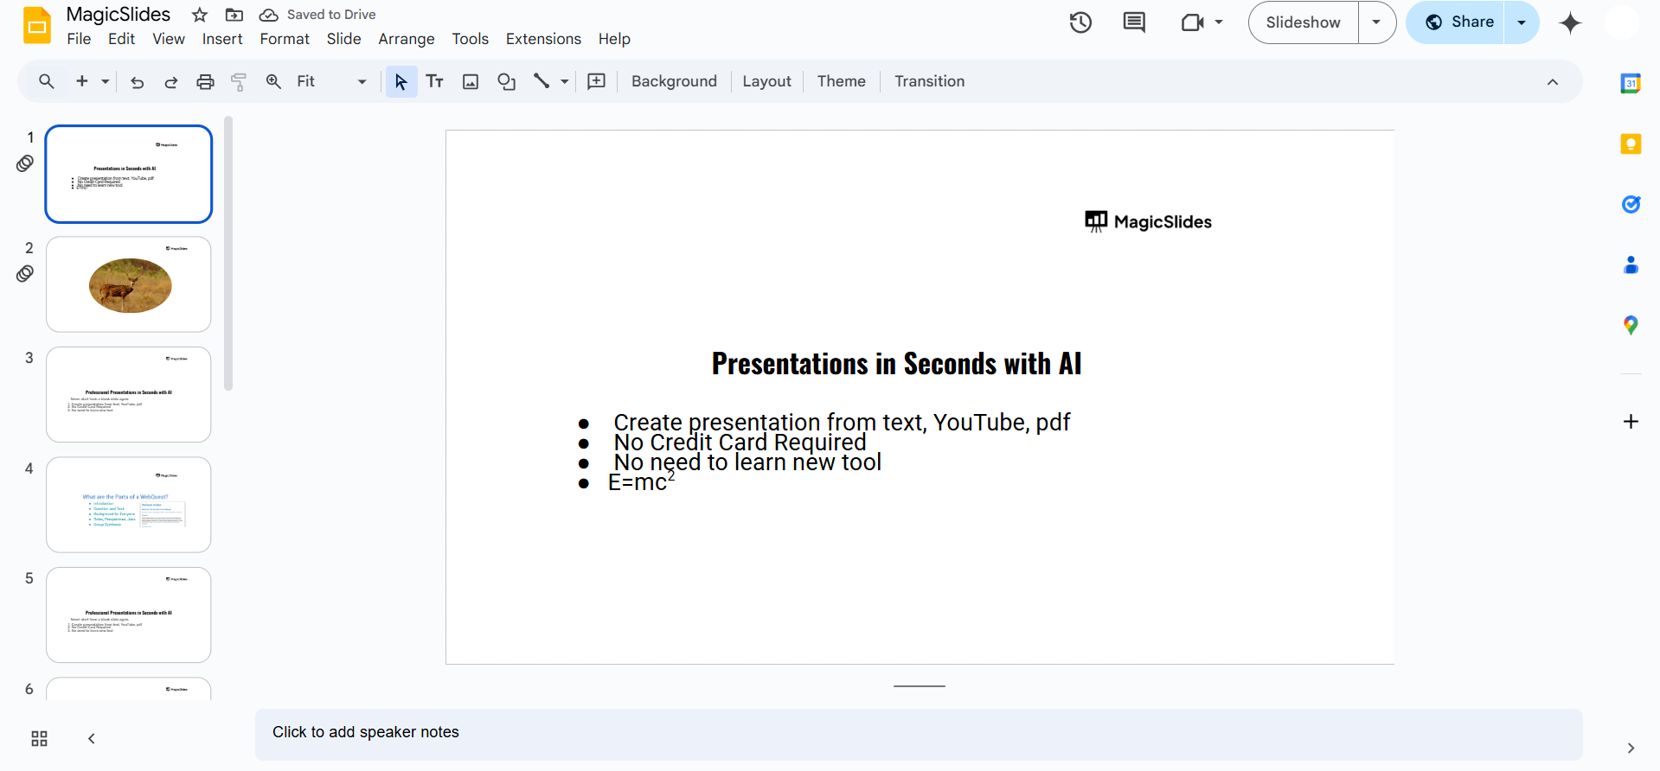Open Google Calendar side panel
The width and height of the screenshot is (1660, 771).
1631,83
